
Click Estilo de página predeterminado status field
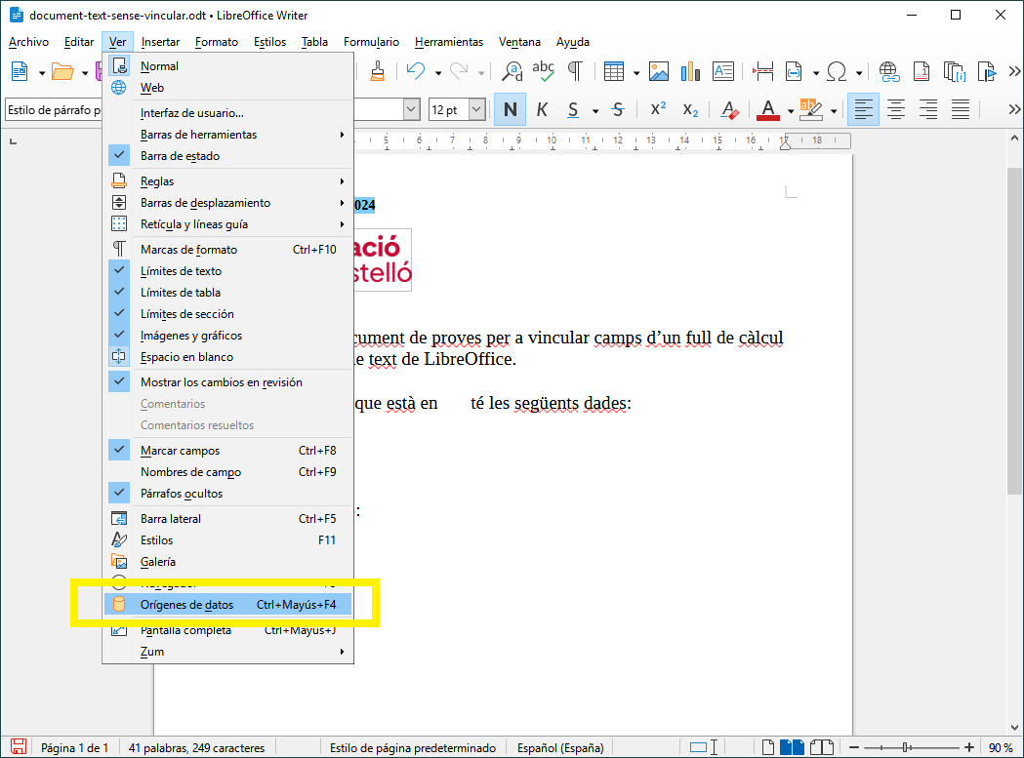(413, 747)
